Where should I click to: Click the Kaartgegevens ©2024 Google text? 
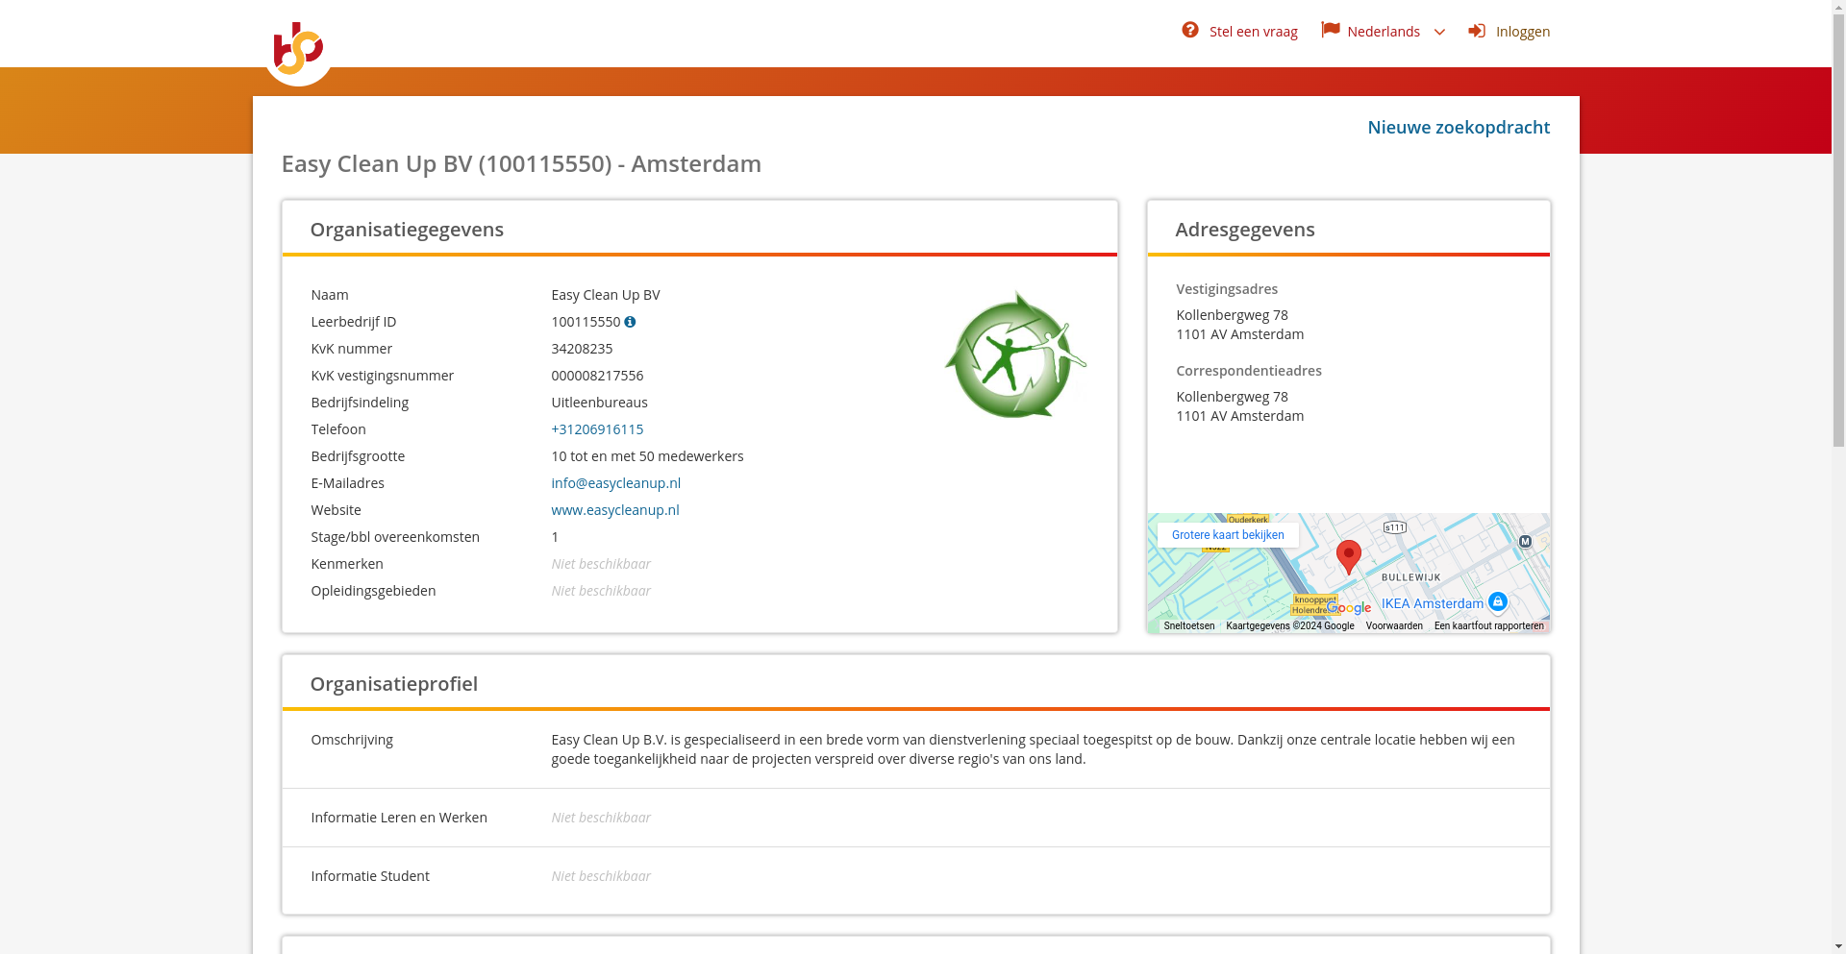click(x=1290, y=625)
